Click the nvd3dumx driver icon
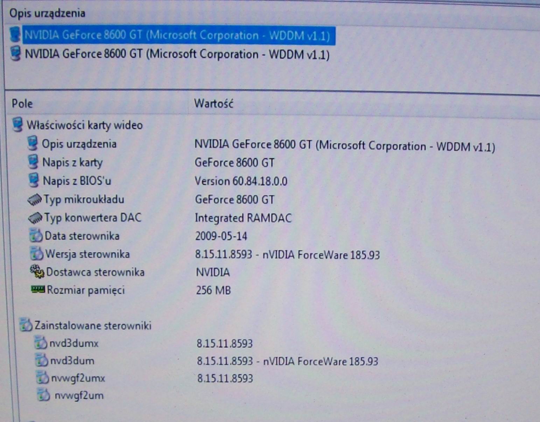 (x=40, y=343)
